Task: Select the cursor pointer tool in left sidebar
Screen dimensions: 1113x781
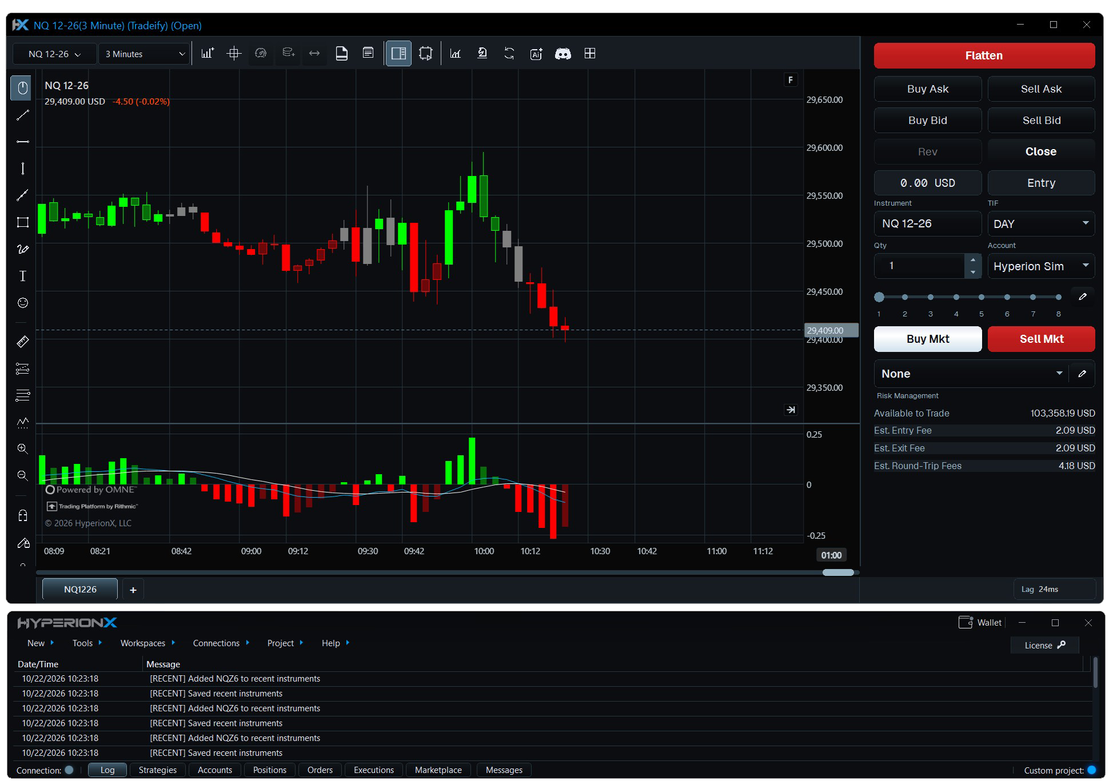Action: coord(22,88)
